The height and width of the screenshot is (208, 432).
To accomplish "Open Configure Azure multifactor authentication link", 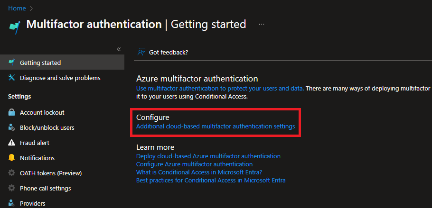I will 194,164.
